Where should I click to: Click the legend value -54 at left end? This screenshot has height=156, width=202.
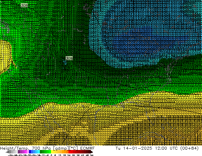click(x=10, y=155)
